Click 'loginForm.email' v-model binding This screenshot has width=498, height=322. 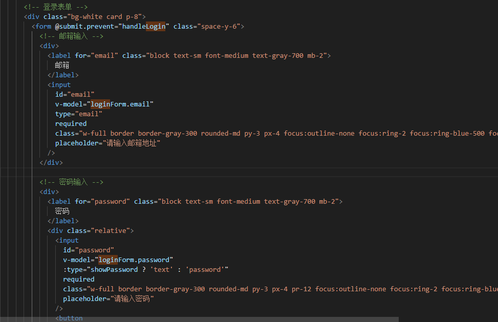click(x=120, y=104)
